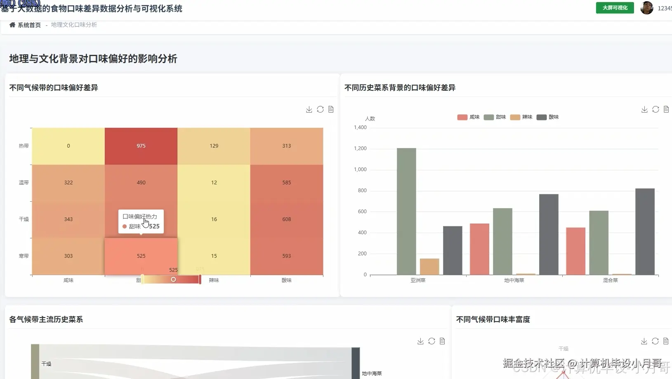Click the 热带 辣味 heatmap cell 129
Image resolution: width=672 pixels, height=379 pixels.
coord(214,146)
